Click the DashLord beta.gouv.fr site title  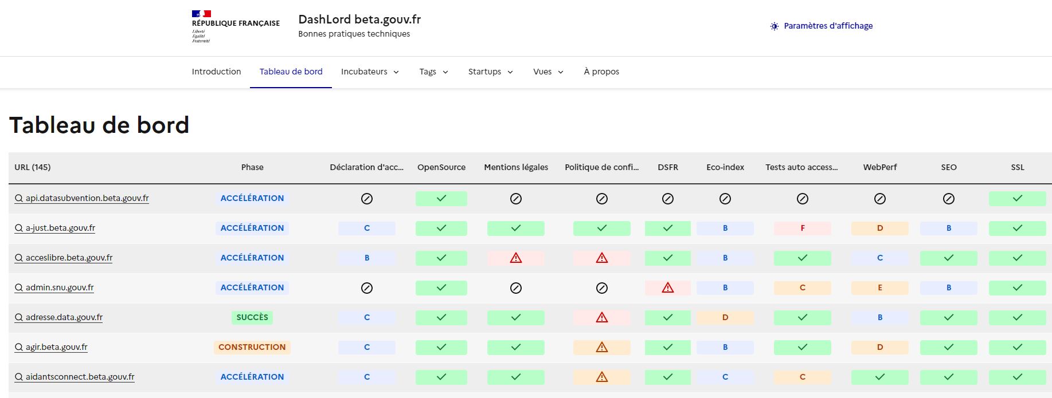(359, 19)
